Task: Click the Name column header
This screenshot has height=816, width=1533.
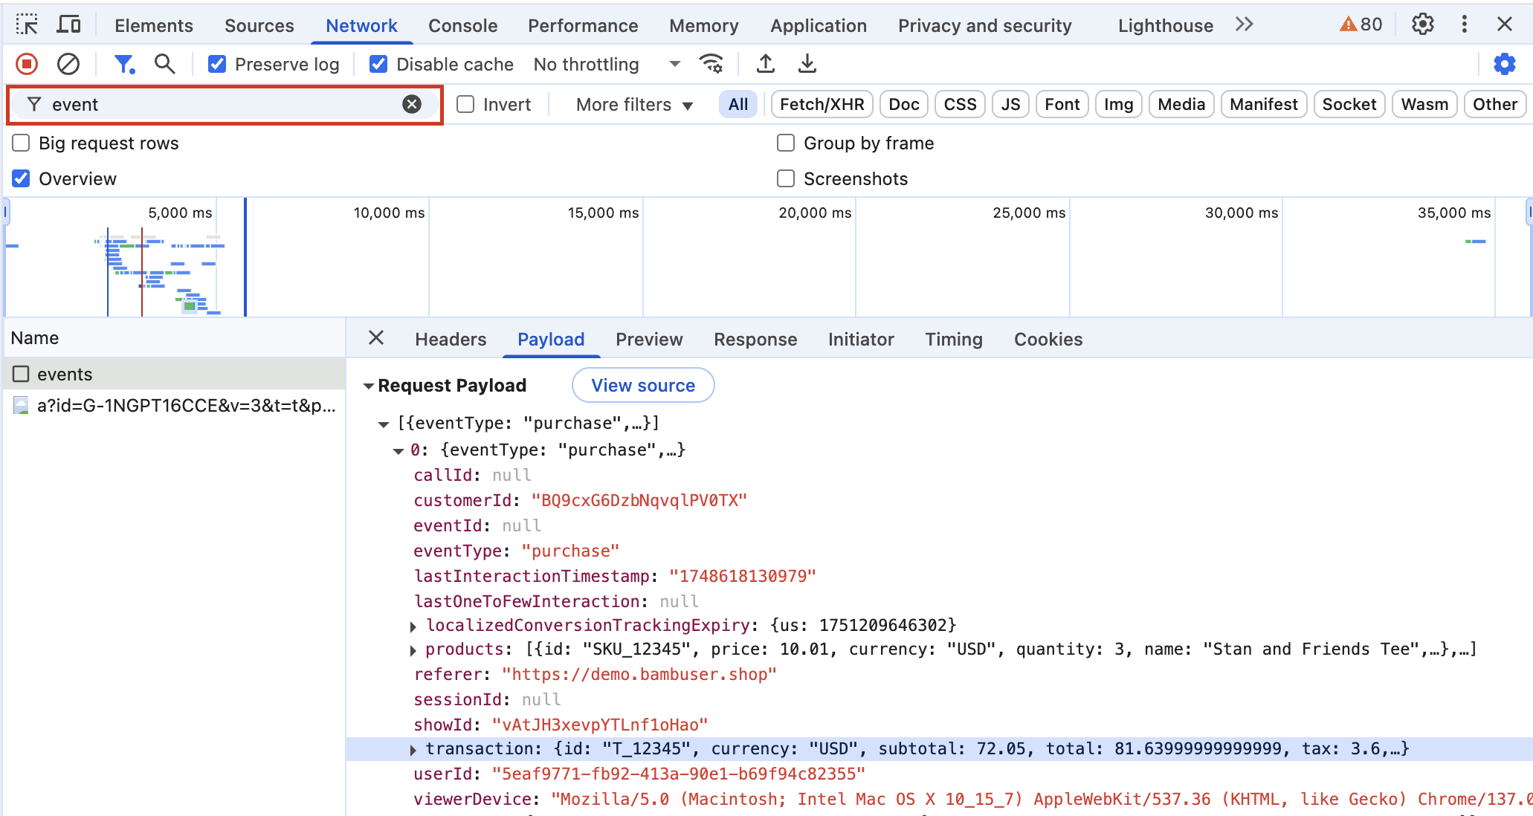Action: click(175, 338)
